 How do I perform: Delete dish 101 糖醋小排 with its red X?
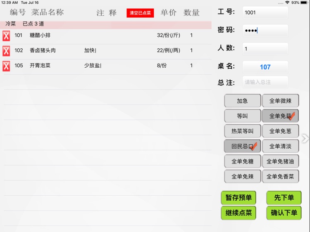pyautogui.click(x=6, y=36)
